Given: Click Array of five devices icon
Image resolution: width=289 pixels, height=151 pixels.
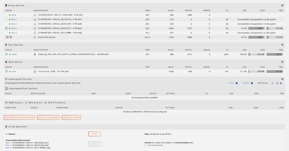Looking at the screenshot, I should tap(35, 37).
